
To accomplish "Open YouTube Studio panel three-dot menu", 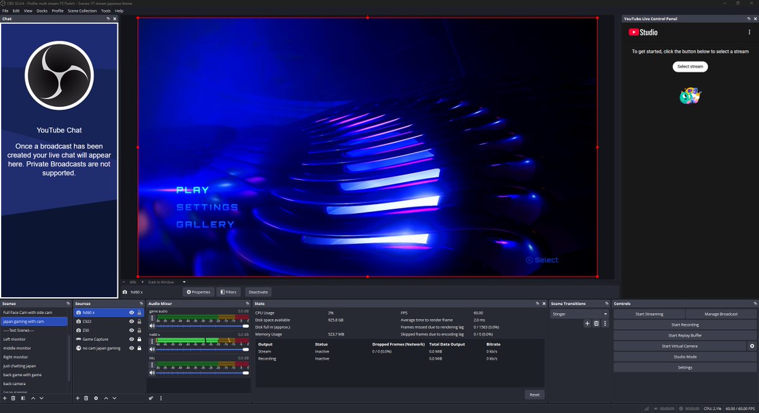I will pyautogui.click(x=749, y=32).
